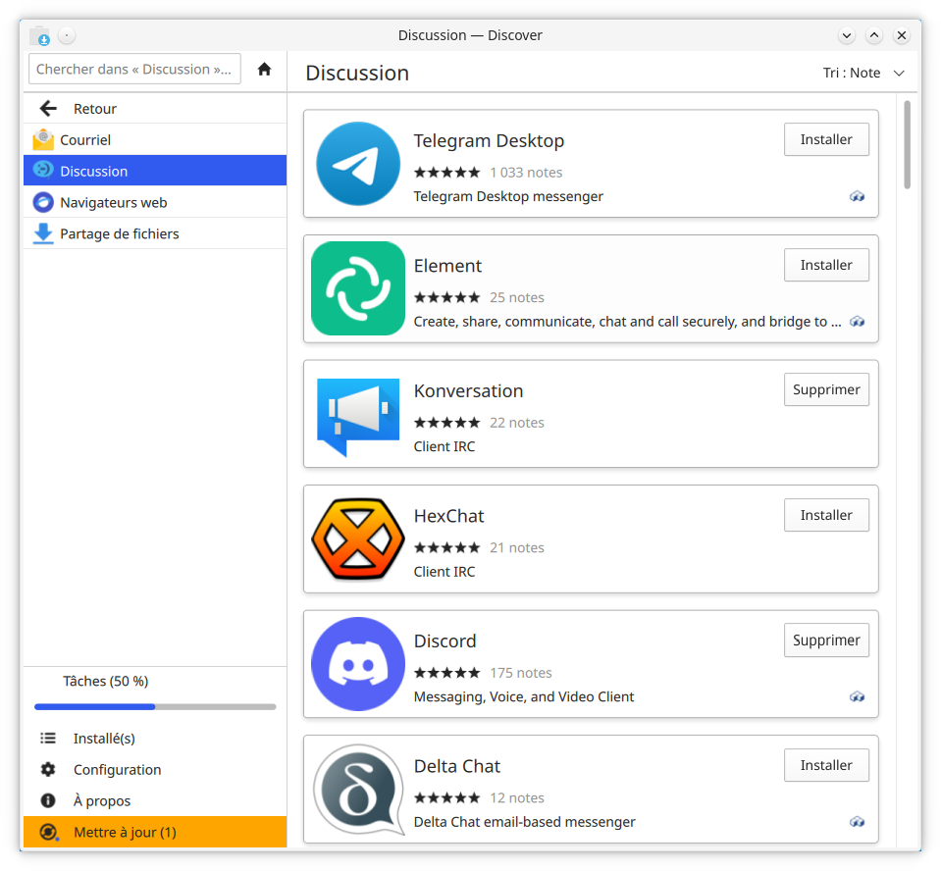Click the source badge icon on Delta Chat card
This screenshot has width=941, height=871.
point(857,822)
